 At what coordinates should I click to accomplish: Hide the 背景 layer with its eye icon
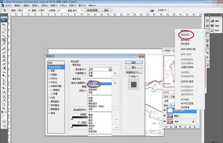165,122
